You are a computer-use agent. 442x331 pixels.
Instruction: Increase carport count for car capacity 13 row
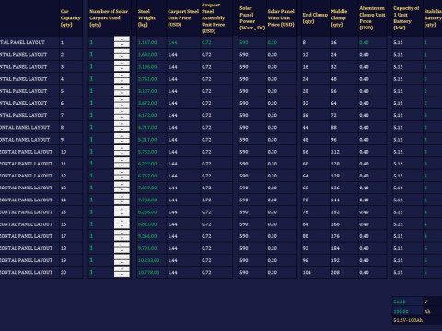pos(122,185)
